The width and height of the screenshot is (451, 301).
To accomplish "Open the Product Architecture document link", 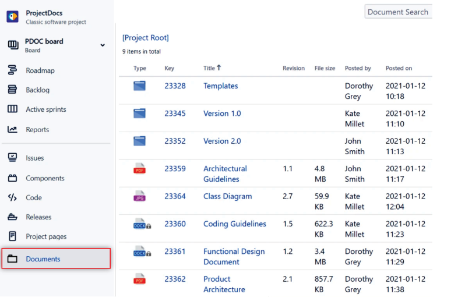I will tap(224, 284).
